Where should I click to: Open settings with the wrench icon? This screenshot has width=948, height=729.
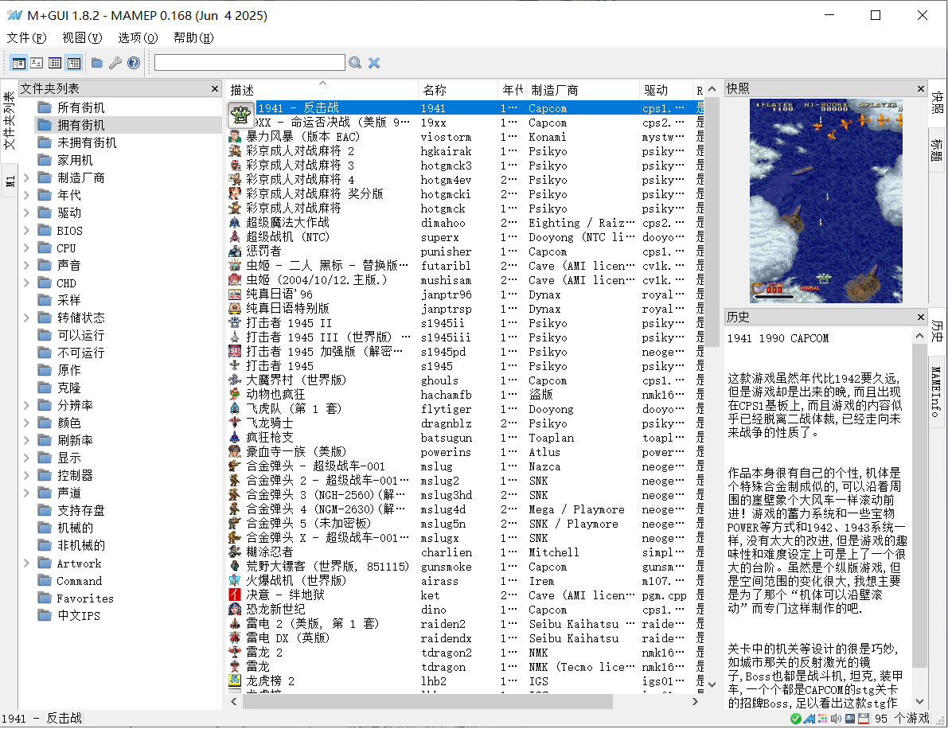pyautogui.click(x=115, y=62)
